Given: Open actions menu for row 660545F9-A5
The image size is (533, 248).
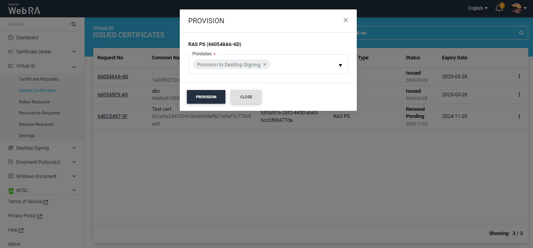Looking at the screenshot, I should click(519, 94).
